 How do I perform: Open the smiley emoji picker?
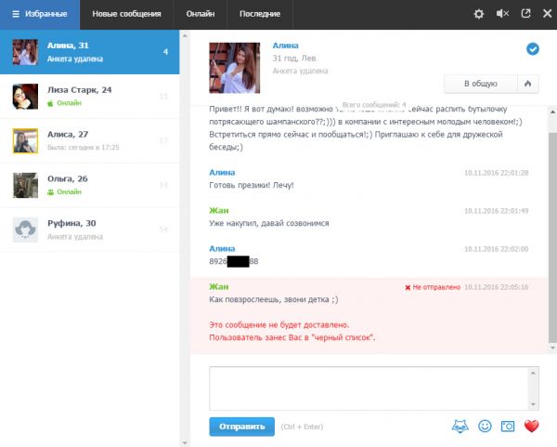(485, 427)
